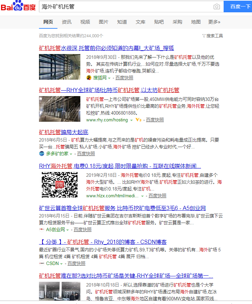
Task: Click the CSDN source name
Action: (52, 264)
